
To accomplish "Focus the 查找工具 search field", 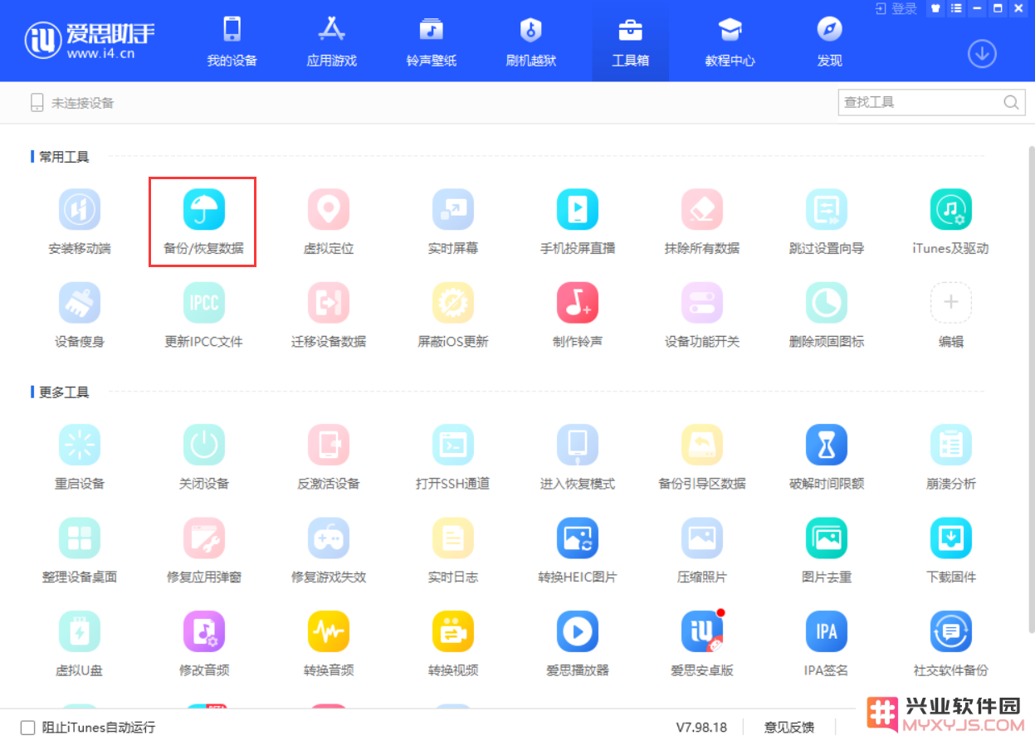I will (921, 102).
